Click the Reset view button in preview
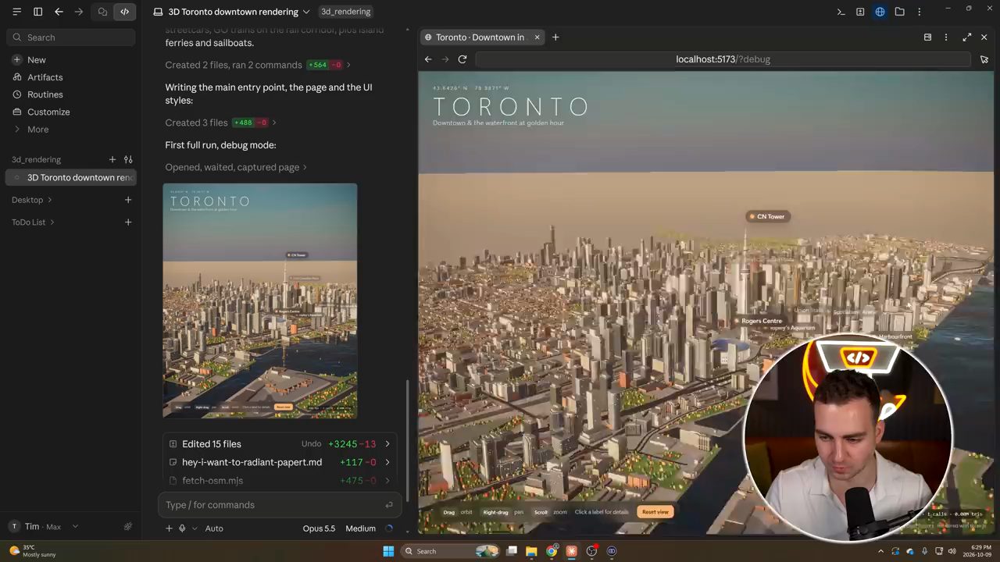 pyautogui.click(x=655, y=512)
